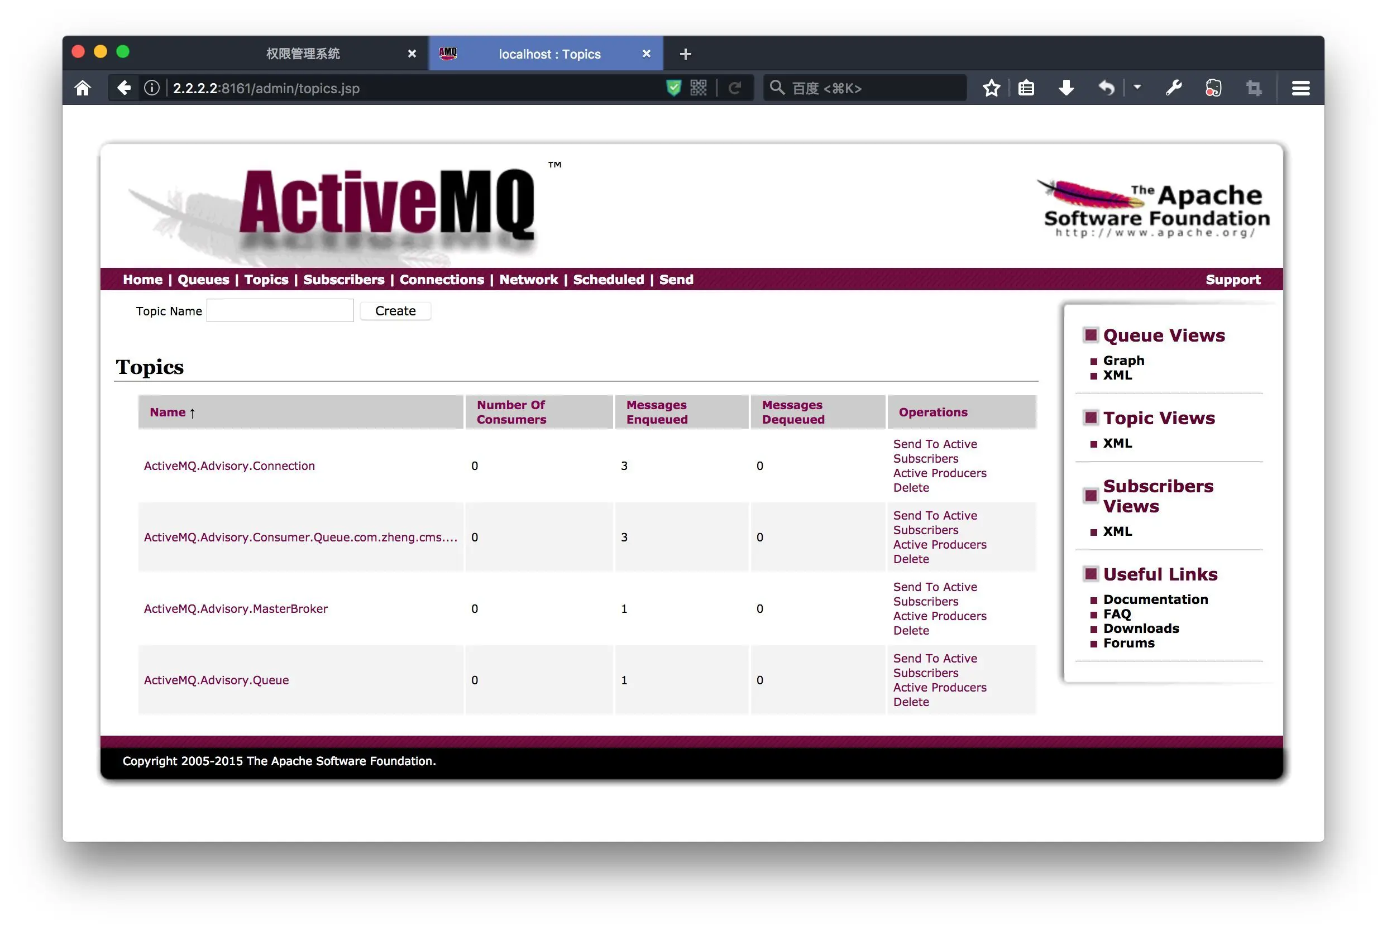
Task: Bookmark page with star icon
Action: pyautogui.click(x=991, y=89)
